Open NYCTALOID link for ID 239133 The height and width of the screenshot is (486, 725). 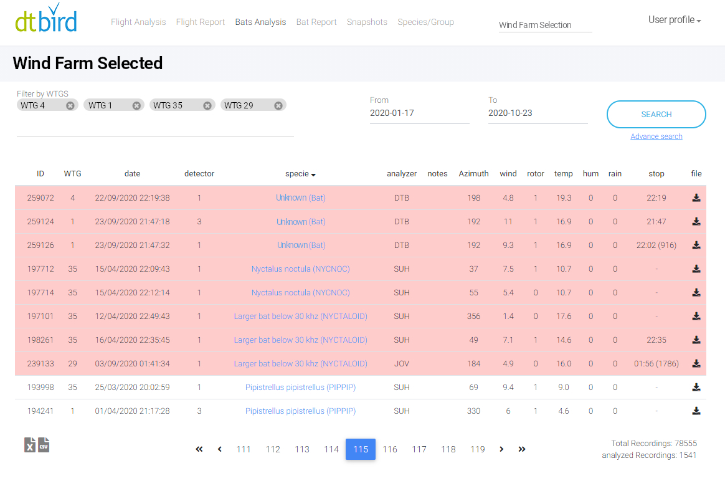click(301, 363)
